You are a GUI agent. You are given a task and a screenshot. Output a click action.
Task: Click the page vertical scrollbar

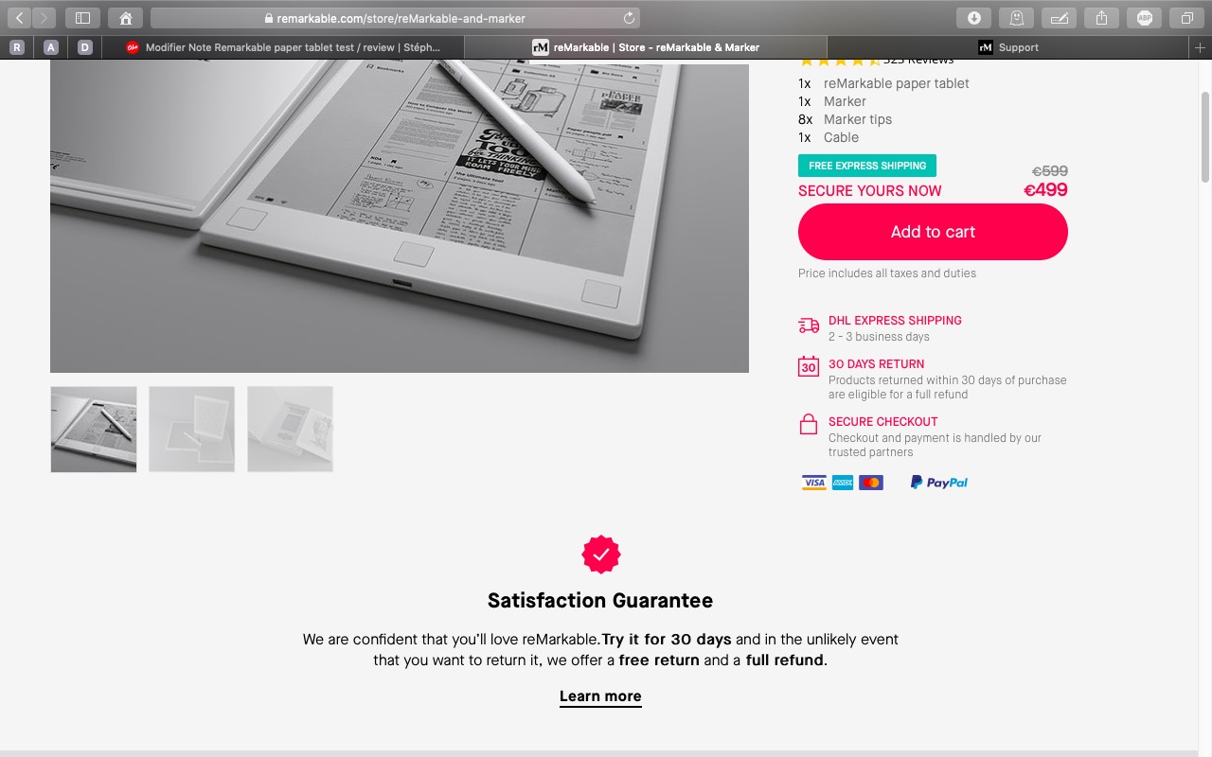coord(1205,137)
